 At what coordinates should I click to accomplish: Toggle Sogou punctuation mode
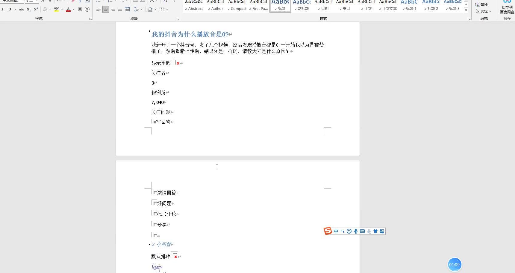point(343,231)
